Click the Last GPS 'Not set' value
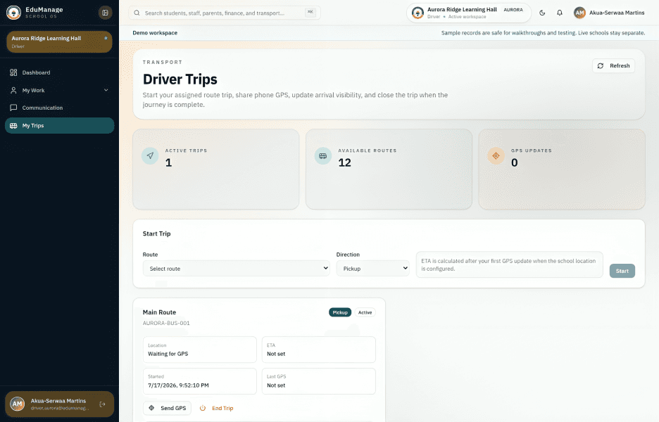The image size is (659, 422). [x=276, y=385]
